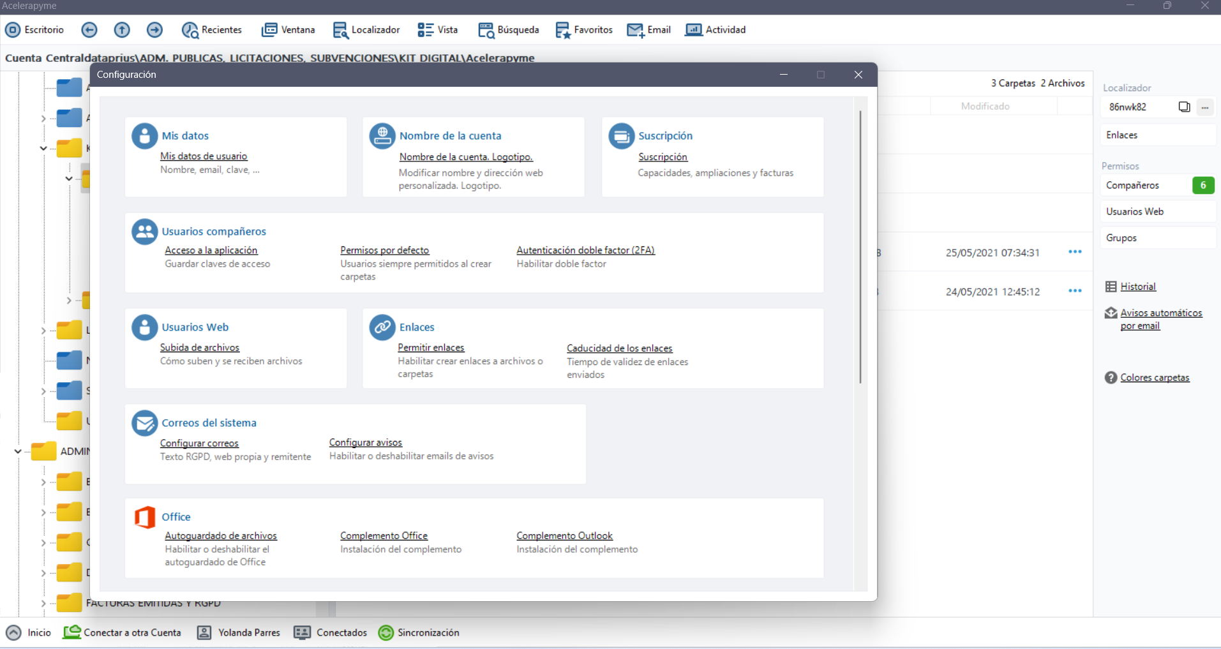This screenshot has width=1221, height=649.
Task: Open the Configurar correos link
Action: (x=199, y=444)
